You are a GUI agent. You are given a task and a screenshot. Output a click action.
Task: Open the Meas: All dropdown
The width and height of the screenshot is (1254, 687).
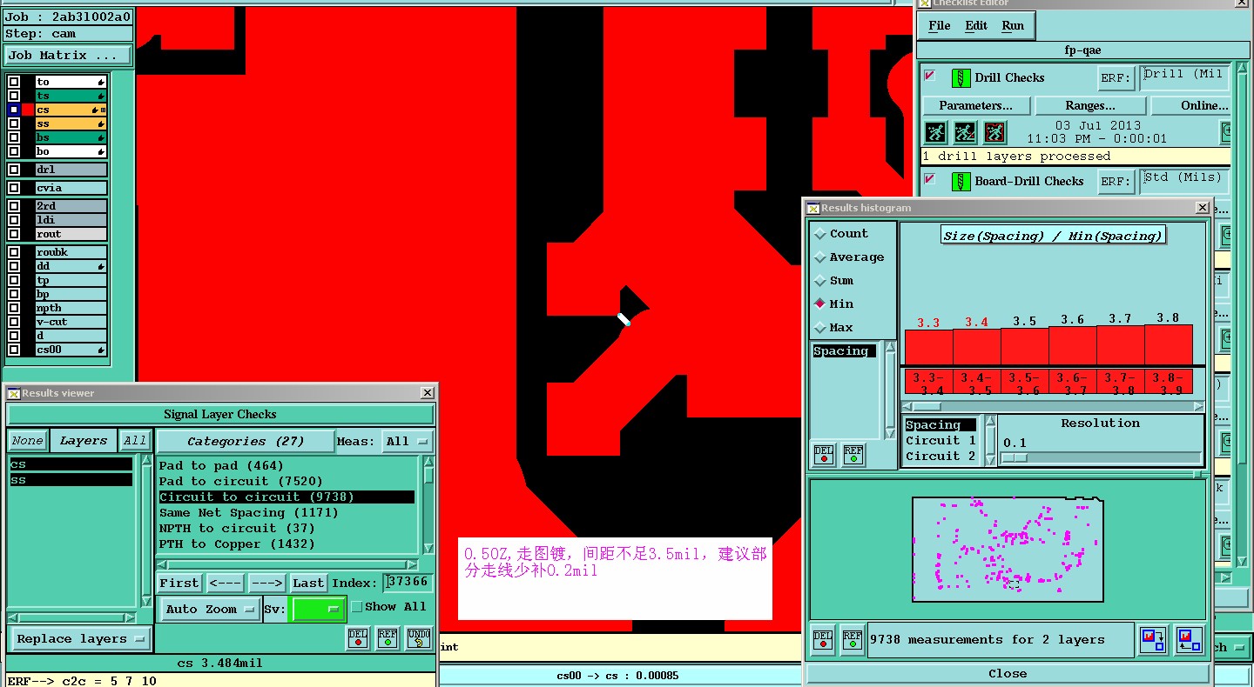[x=408, y=442]
